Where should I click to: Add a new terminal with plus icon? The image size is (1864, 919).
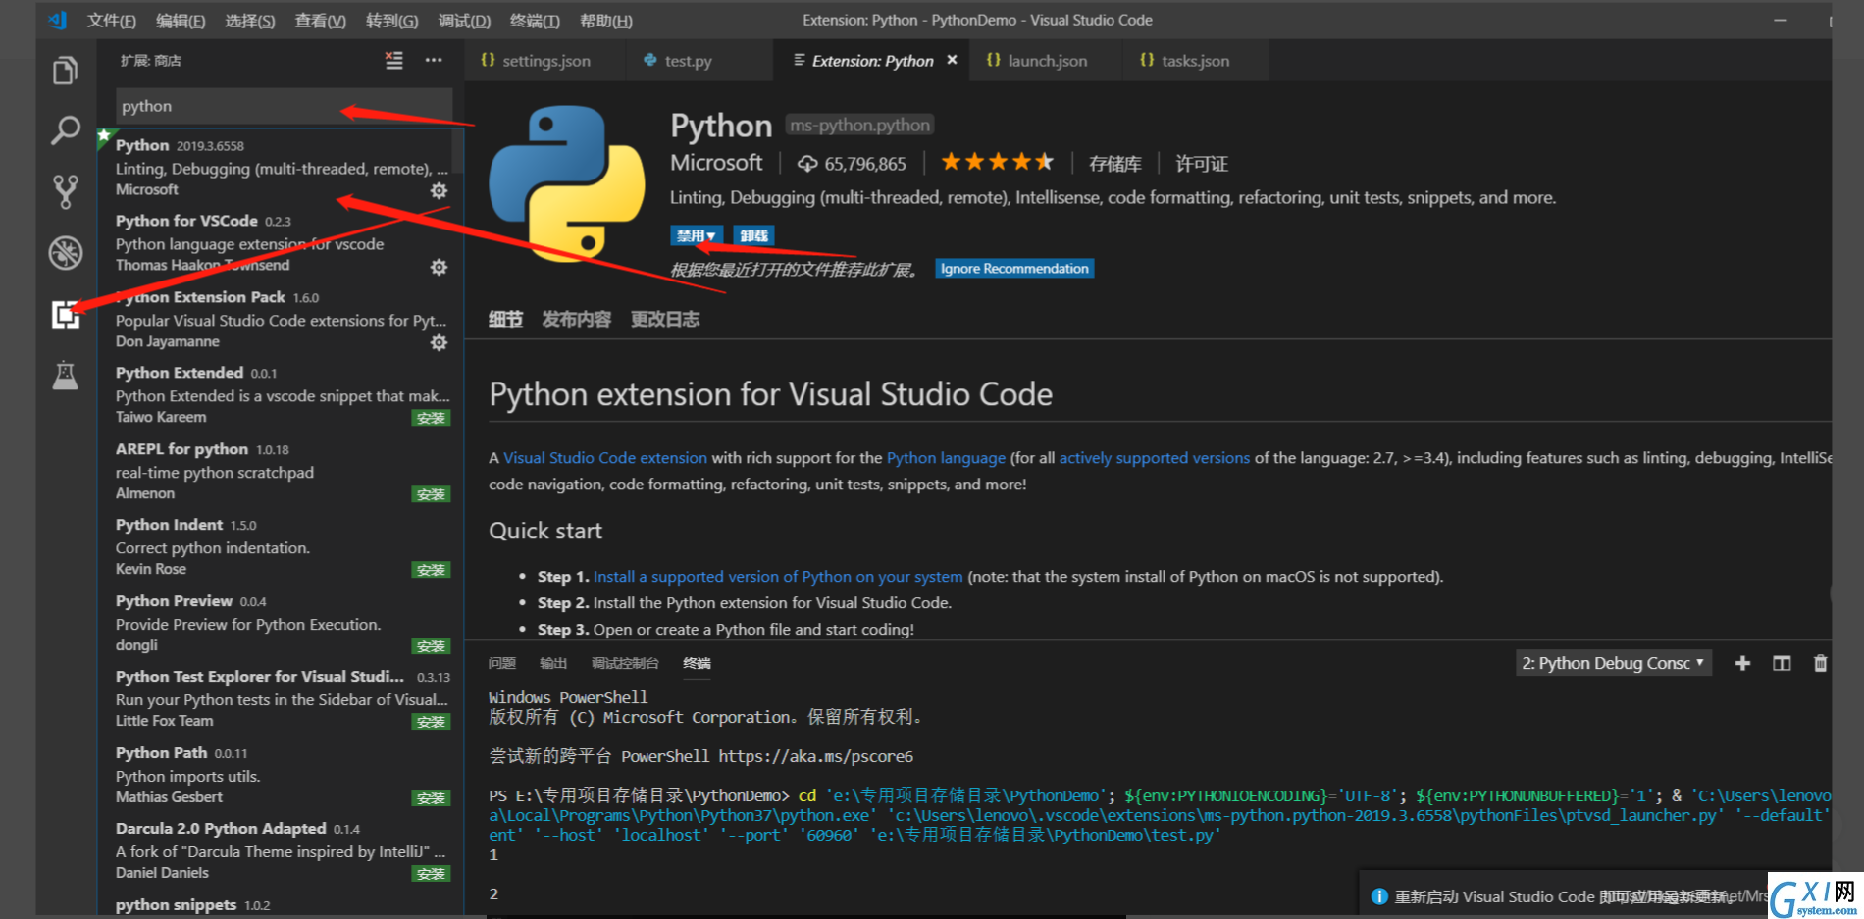[1742, 664]
